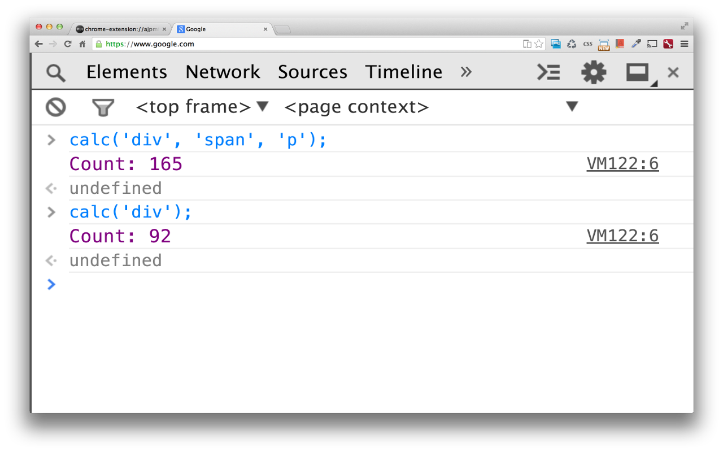Open the top frame dropdown
Image resolution: width=723 pixels, height=452 pixels.
tap(202, 107)
